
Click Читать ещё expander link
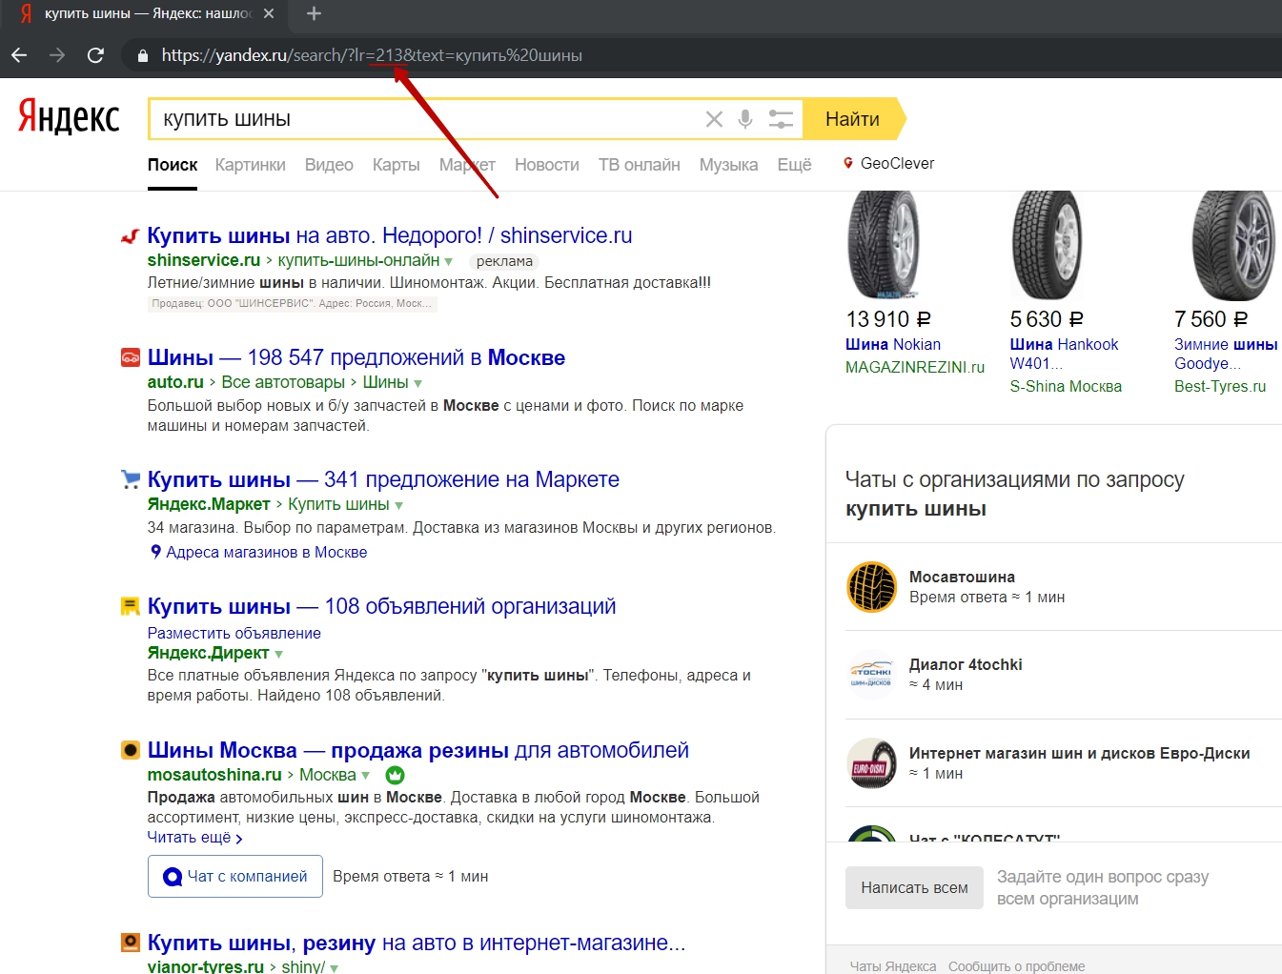[x=195, y=838]
